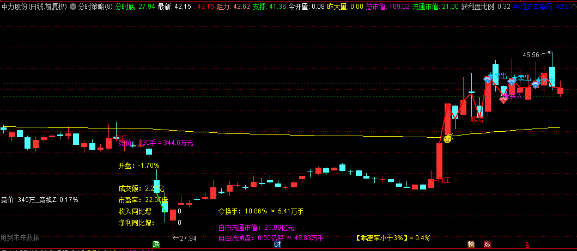Click the leftmost blue diamond sell icon
Viewport: 577px width, 251px height.
tap(487, 79)
